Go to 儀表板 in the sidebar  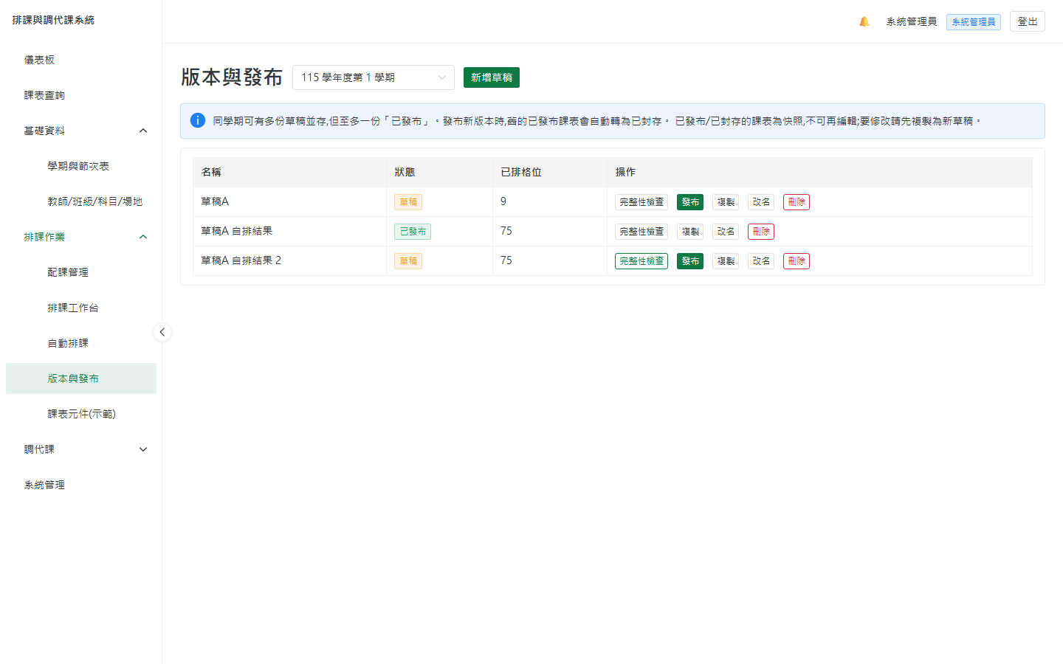pyautogui.click(x=81, y=60)
